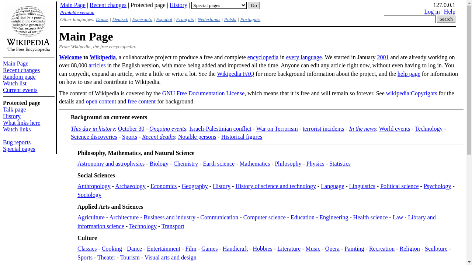Read This day in history
Screen dimensions: 472x265
click(x=93, y=128)
